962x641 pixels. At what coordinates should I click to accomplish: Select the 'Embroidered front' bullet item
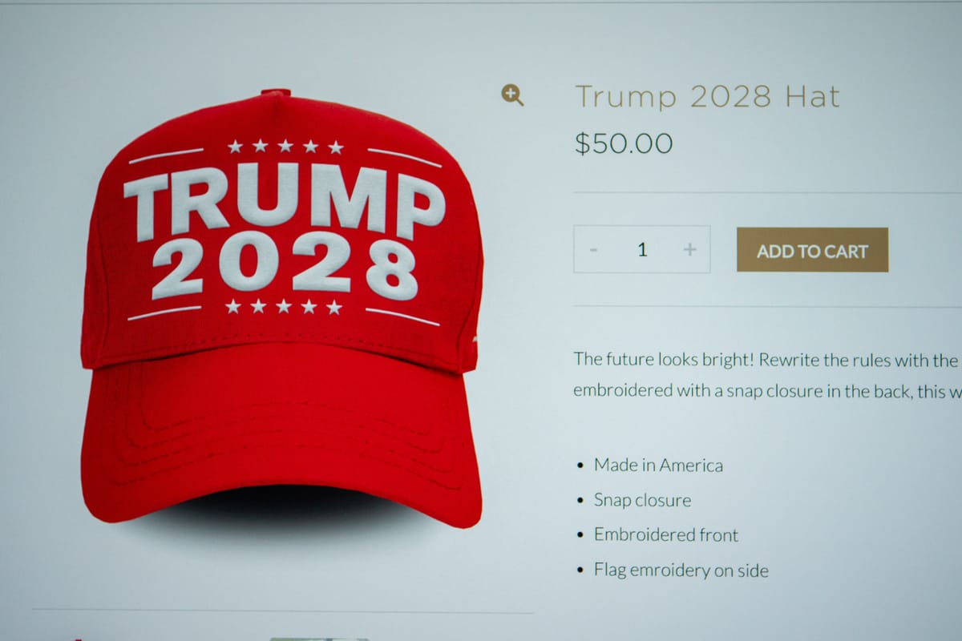point(666,535)
